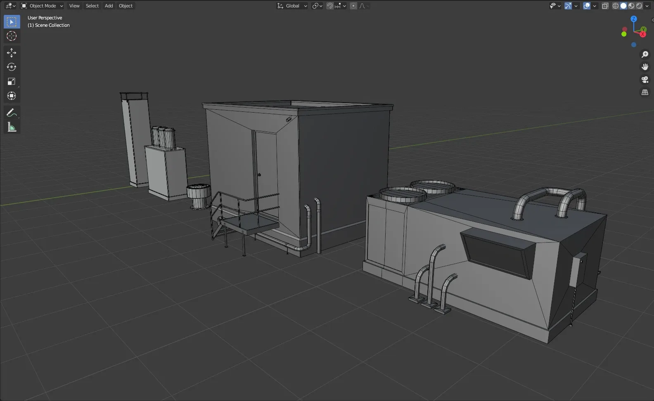
Task: Activate the combined Transform tool
Action: [x=12, y=96]
